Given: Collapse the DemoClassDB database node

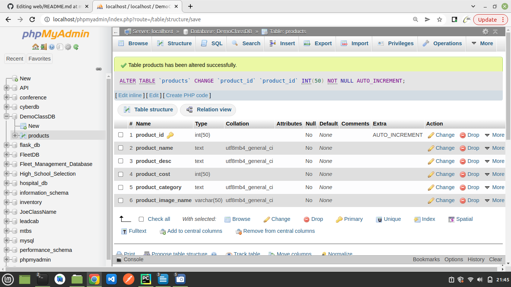Looking at the screenshot, I should pos(6,117).
